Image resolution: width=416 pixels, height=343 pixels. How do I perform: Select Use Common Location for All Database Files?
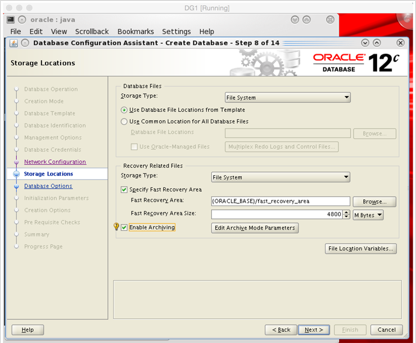(x=124, y=122)
